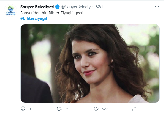The width and height of the screenshot is (166, 113).
Task: Click the sun emblem in the avatar logo
Action: 10,9
